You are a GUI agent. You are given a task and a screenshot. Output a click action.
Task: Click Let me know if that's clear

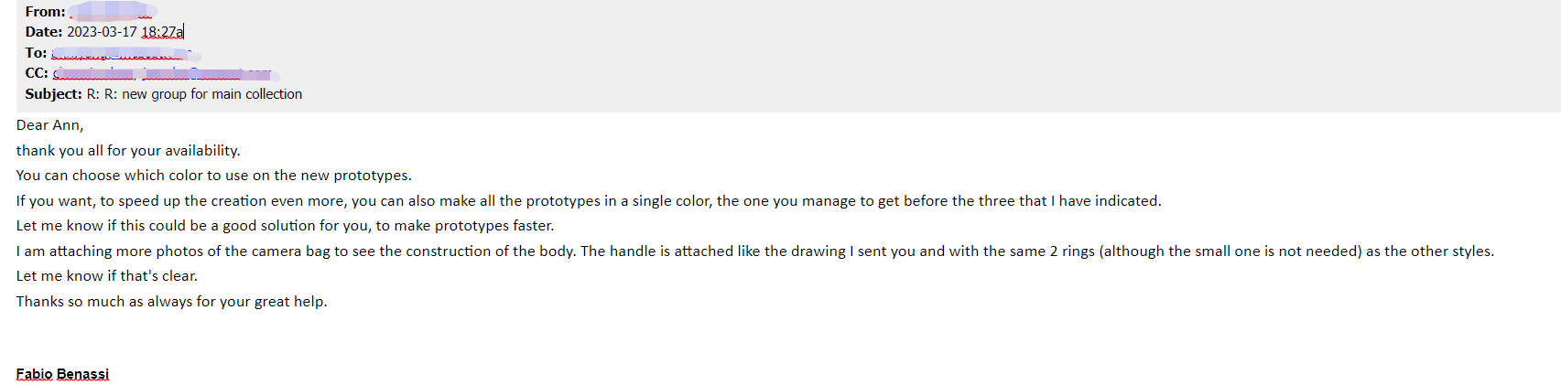point(106,276)
